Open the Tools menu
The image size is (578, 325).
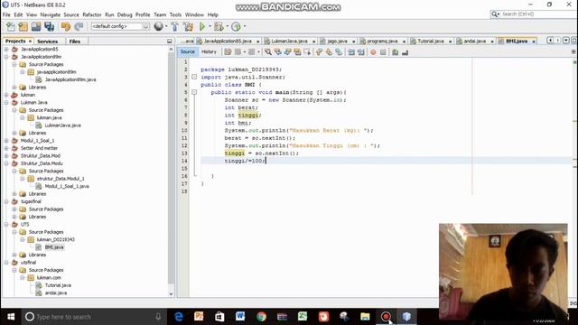click(175, 14)
